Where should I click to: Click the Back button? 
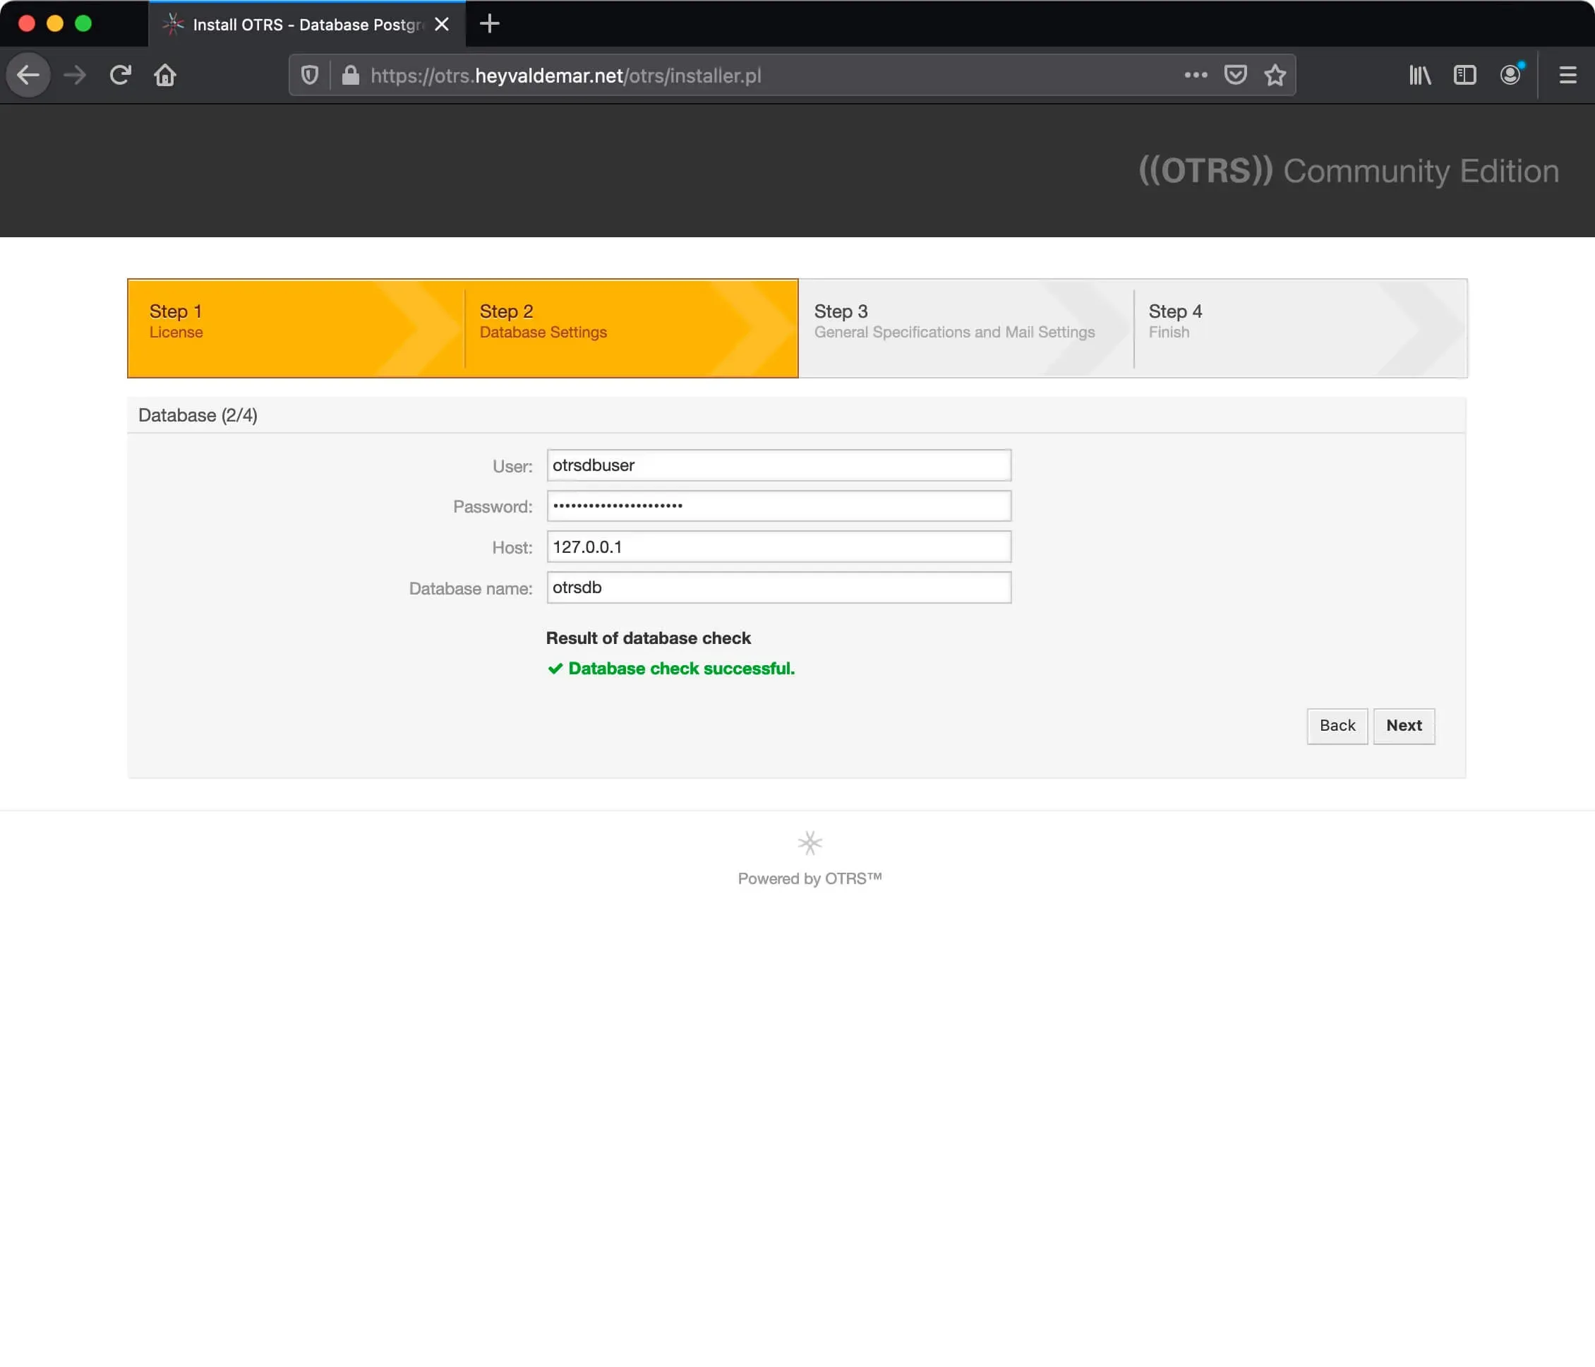point(1337,725)
